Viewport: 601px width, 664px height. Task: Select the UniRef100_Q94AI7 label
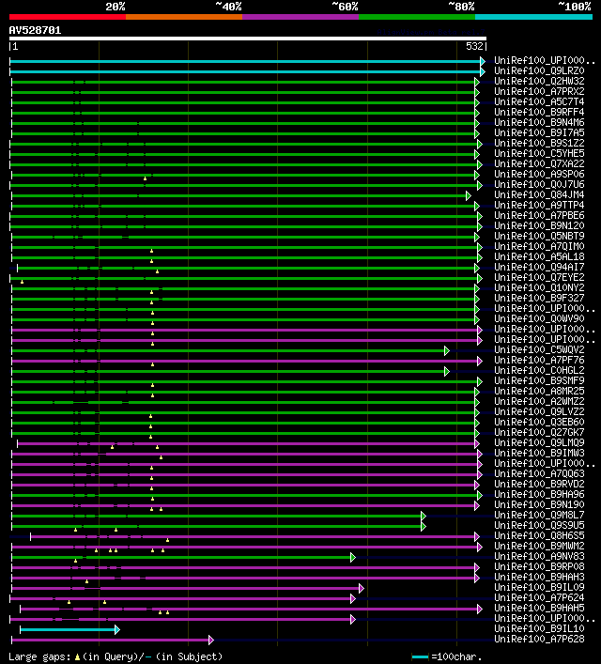[x=539, y=268]
